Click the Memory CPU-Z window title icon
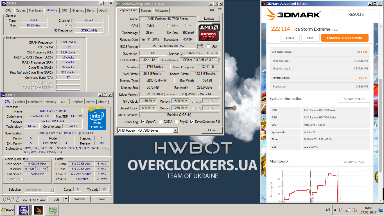The height and width of the screenshot is (216, 384). click(4, 3)
